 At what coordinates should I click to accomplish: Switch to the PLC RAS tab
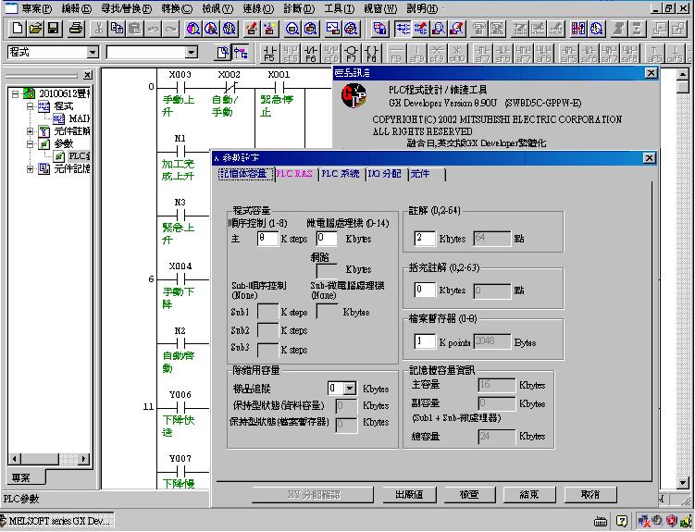294,173
